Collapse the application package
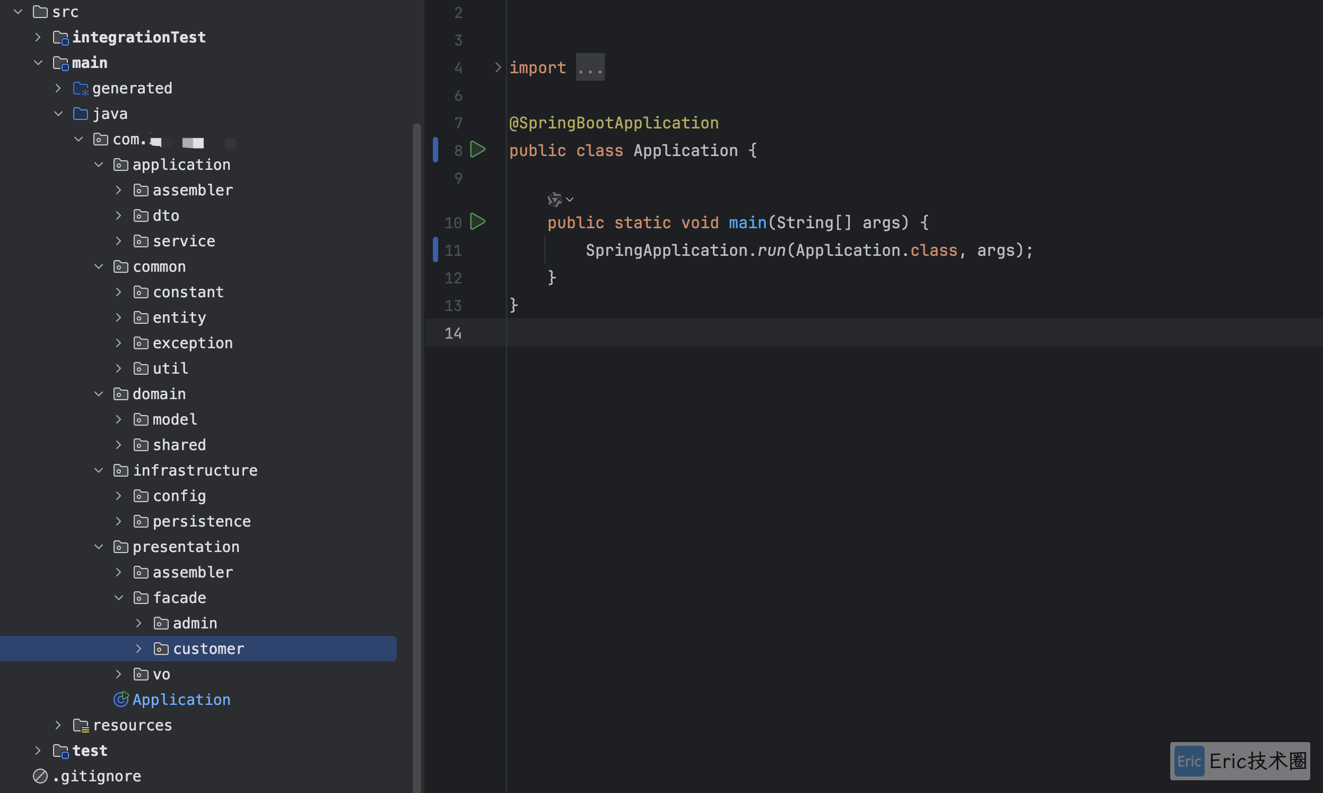The width and height of the screenshot is (1323, 793). pos(99,165)
